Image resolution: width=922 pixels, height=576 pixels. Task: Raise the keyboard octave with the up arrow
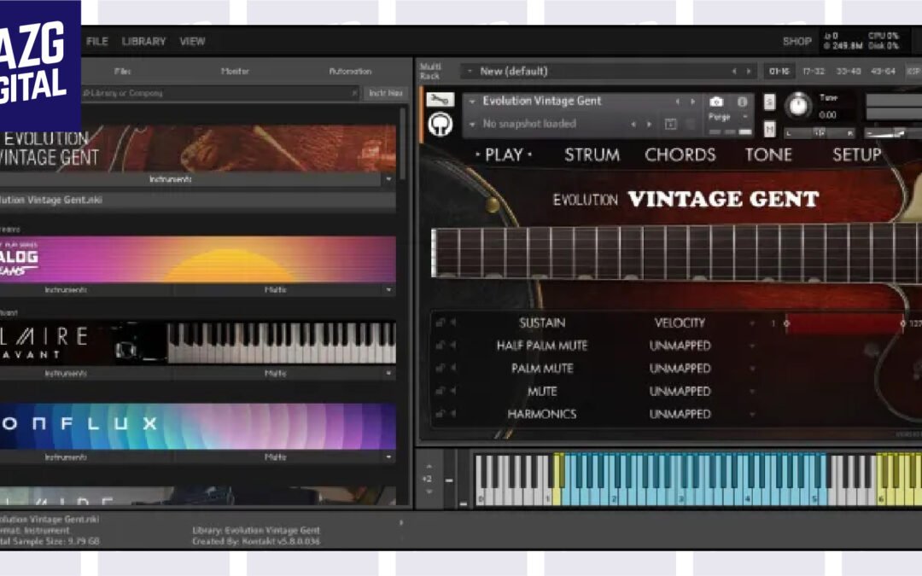pos(428,467)
